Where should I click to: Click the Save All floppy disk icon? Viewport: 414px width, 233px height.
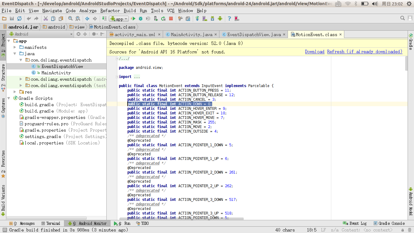[12, 19]
